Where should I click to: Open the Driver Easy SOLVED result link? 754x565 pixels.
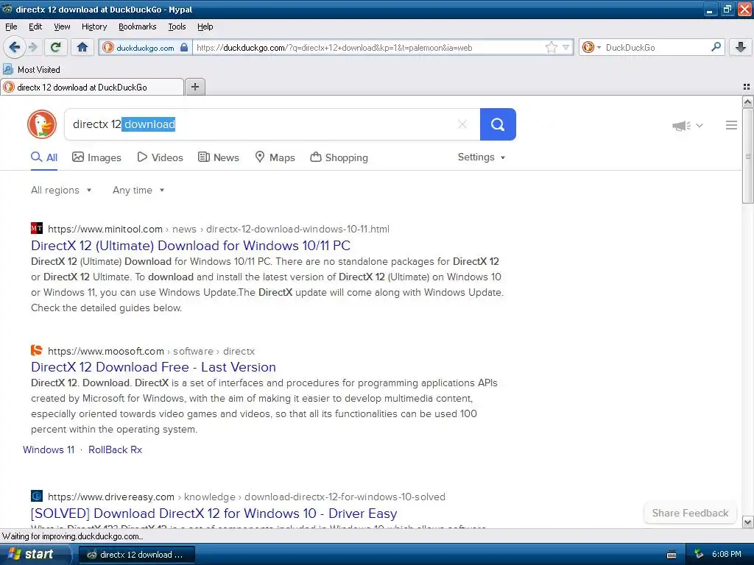click(x=214, y=513)
